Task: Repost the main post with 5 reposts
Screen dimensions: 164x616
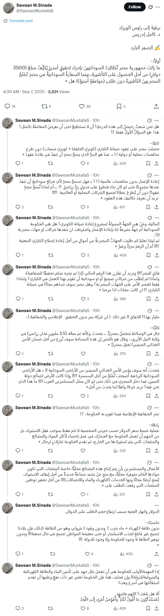Action: point(46,106)
